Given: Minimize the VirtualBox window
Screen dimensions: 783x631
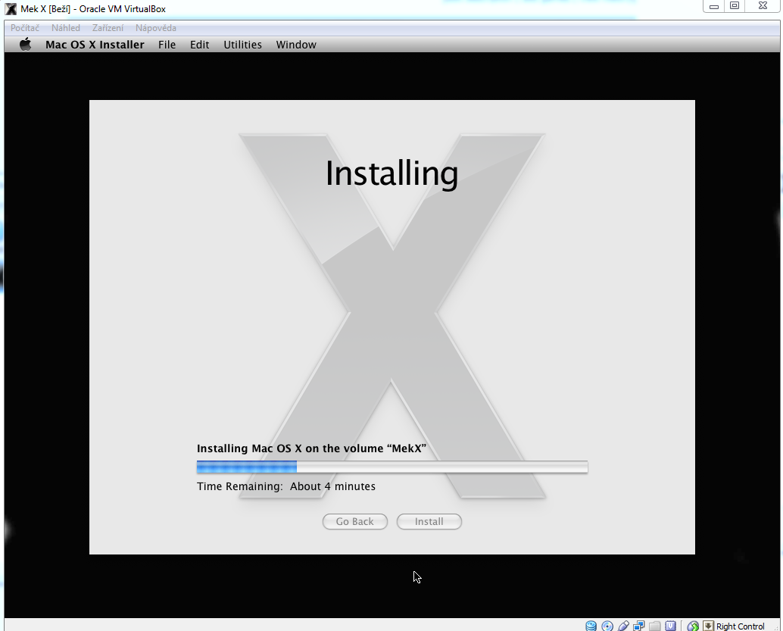Looking at the screenshot, I should (x=714, y=6).
